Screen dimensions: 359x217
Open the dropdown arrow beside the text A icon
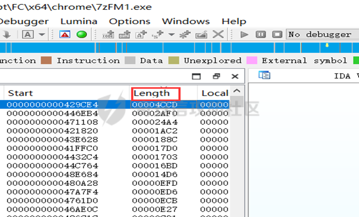click(x=42, y=34)
